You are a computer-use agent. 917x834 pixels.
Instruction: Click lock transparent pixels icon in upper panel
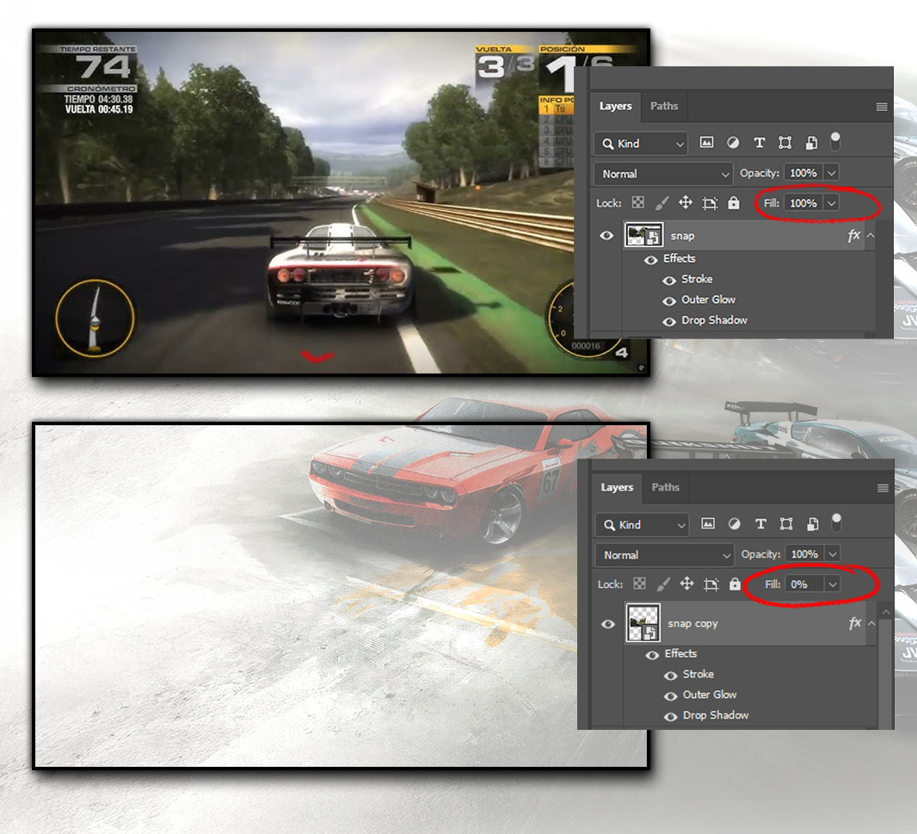pyautogui.click(x=638, y=203)
